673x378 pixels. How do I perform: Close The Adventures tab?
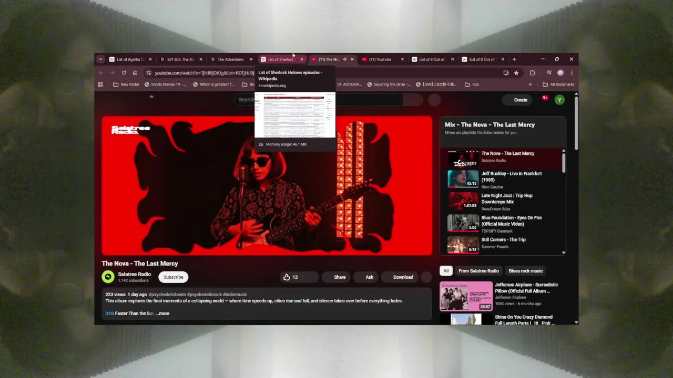(x=251, y=59)
